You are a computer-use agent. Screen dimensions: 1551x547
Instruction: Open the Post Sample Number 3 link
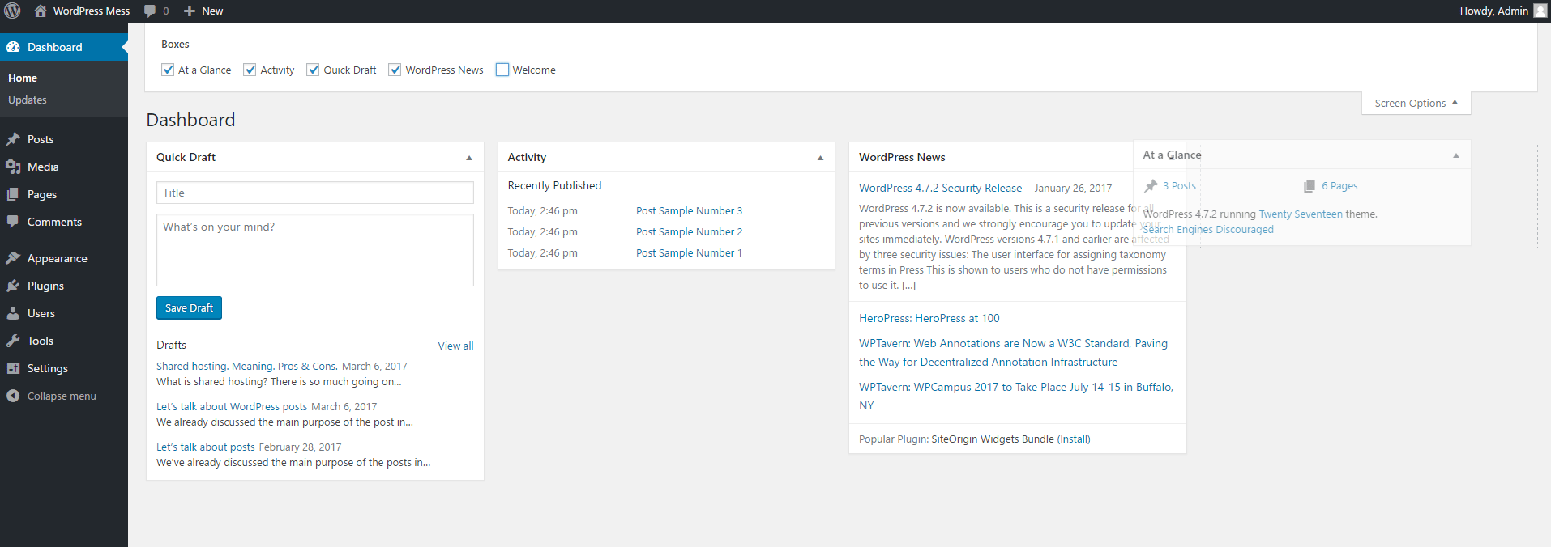(689, 210)
